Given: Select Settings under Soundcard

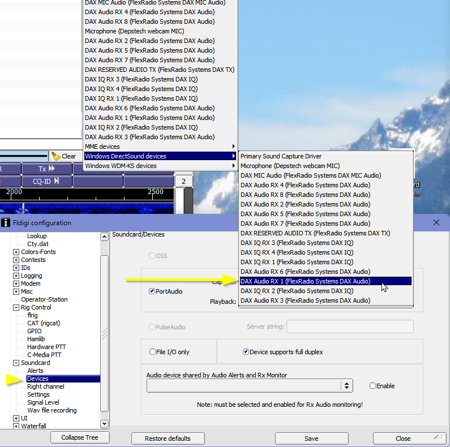Looking at the screenshot, I should 38,394.
